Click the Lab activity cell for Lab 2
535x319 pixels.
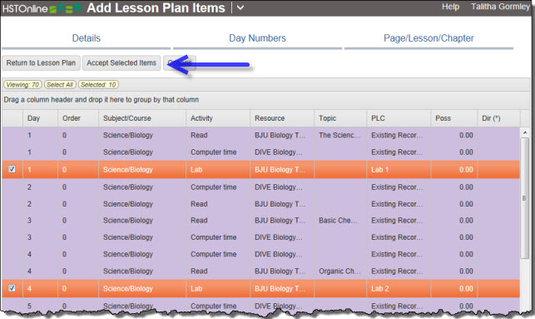coord(218,289)
